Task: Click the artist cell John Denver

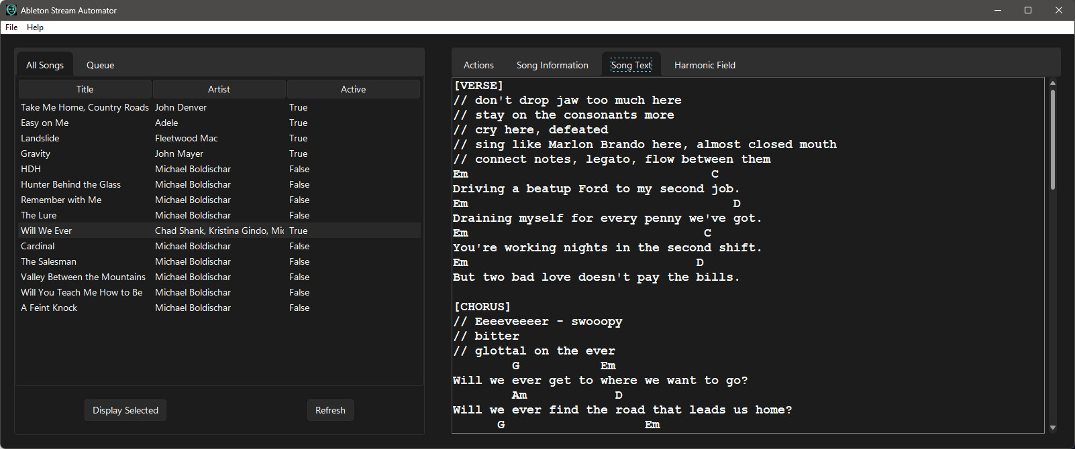Action: pyautogui.click(x=219, y=107)
